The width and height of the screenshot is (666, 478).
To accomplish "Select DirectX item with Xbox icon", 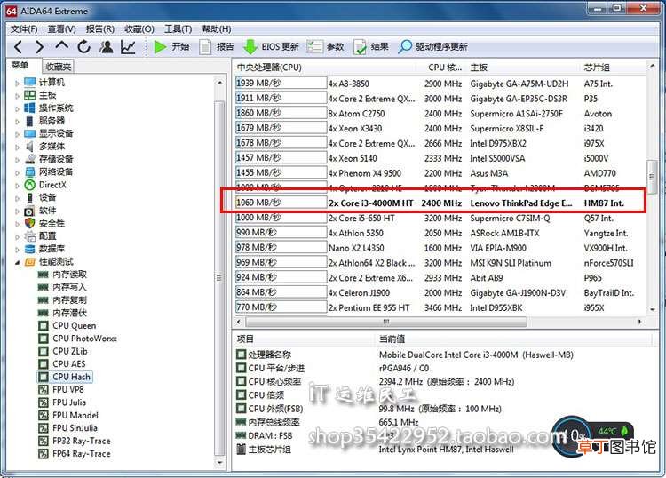I will click(x=45, y=185).
